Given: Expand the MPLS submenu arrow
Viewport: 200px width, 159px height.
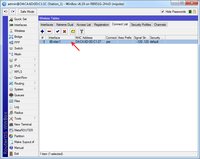Looking at the screenshot, I should click(x=35, y=72).
